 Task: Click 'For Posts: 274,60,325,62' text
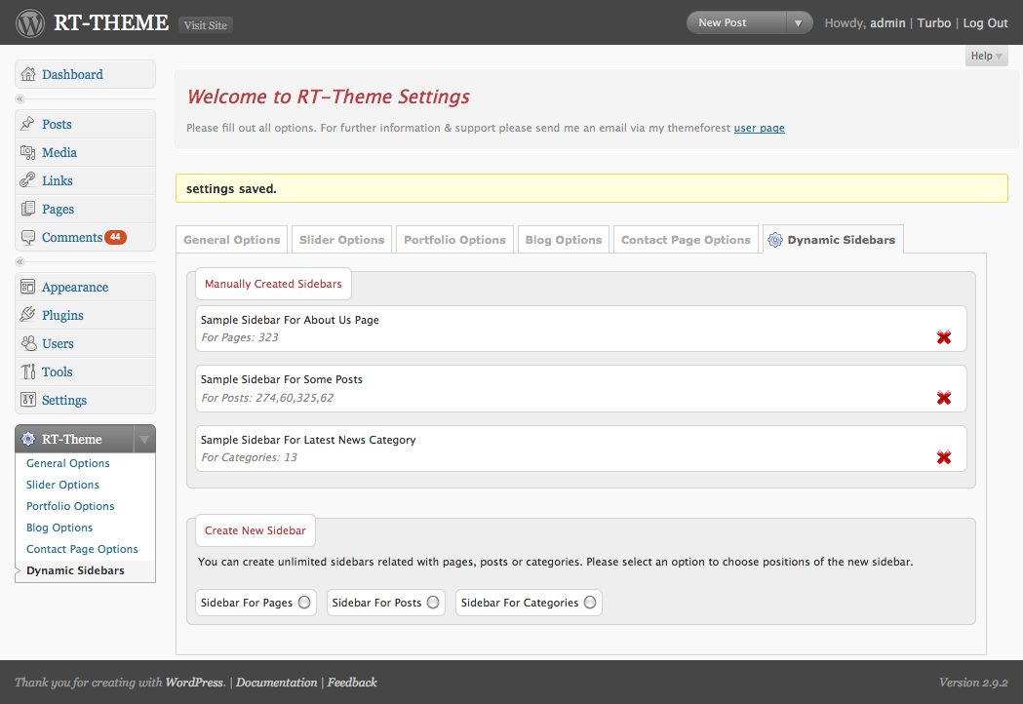tap(267, 398)
